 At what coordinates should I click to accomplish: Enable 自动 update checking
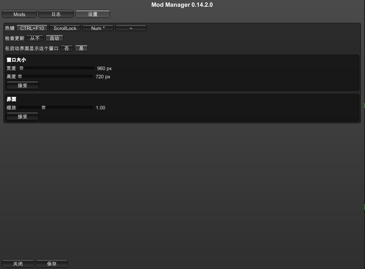point(54,38)
